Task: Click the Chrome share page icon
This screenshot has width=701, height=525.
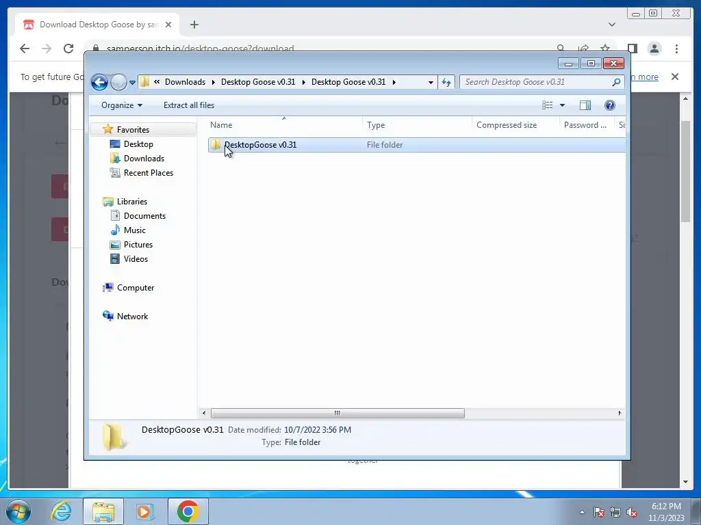Action: click(x=583, y=48)
